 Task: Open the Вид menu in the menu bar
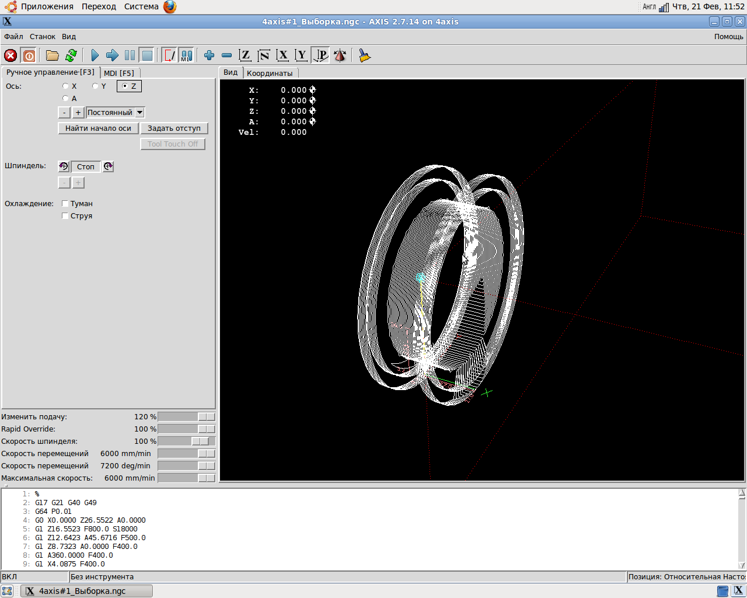pyautogui.click(x=69, y=36)
